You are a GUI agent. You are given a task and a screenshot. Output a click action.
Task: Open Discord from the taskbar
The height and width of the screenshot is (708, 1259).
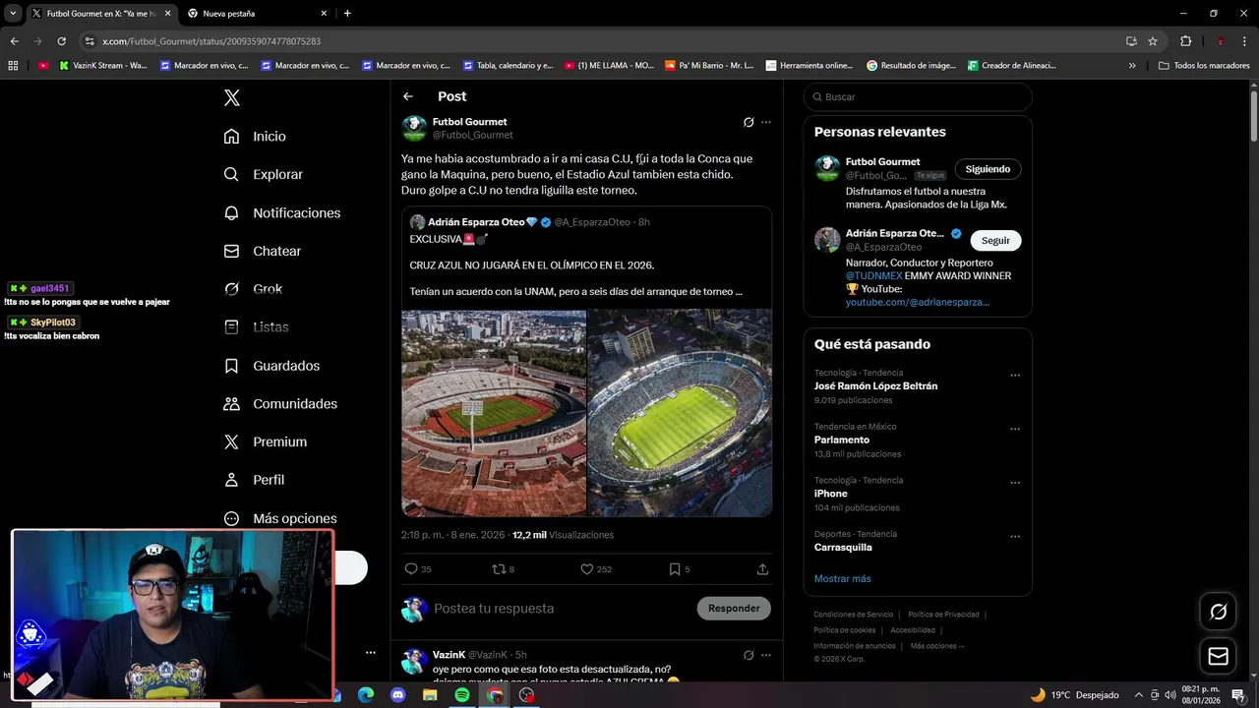(397, 695)
